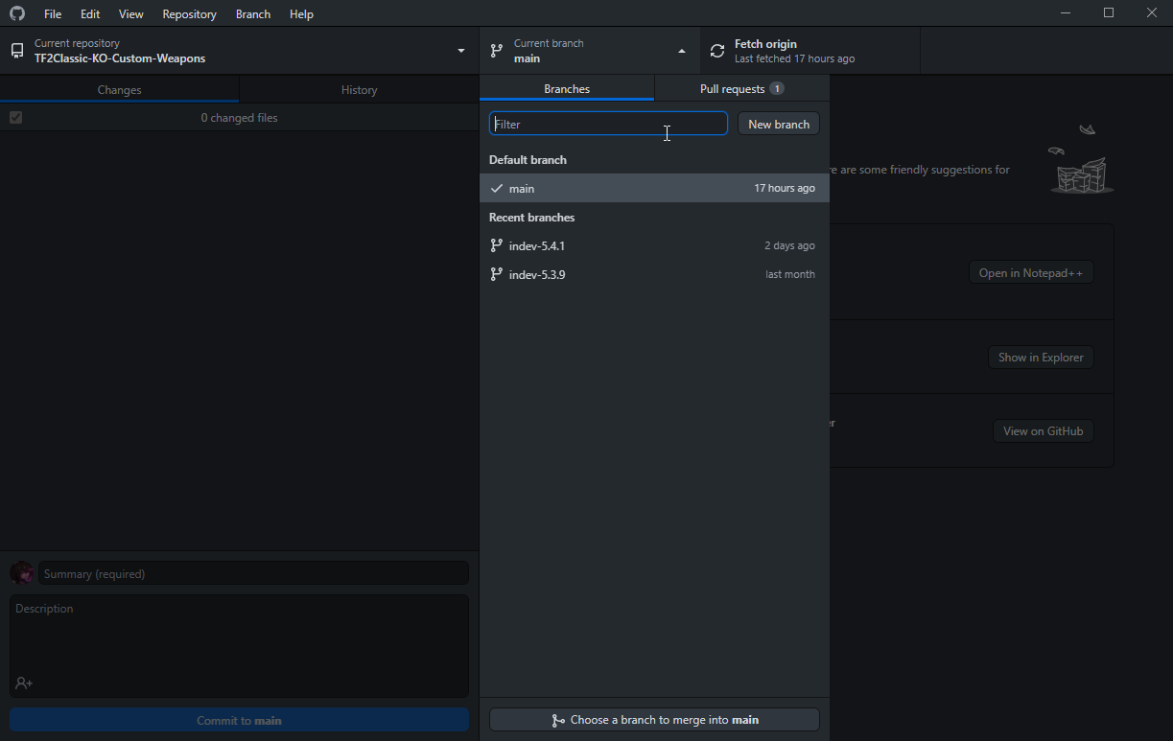Click the branch icon next to indev-5.4.1
Screen dimensions: 1173x741
pos(496,245)
